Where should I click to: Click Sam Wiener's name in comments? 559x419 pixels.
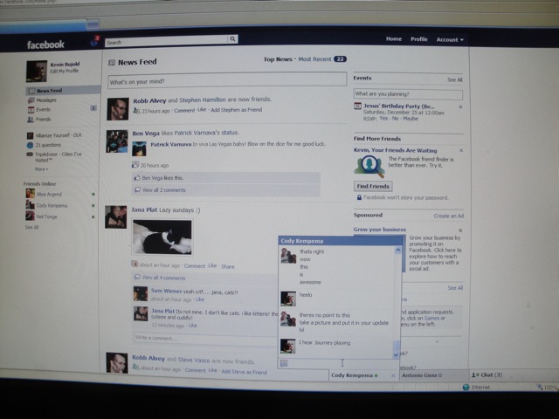click(x=166, y=291)
